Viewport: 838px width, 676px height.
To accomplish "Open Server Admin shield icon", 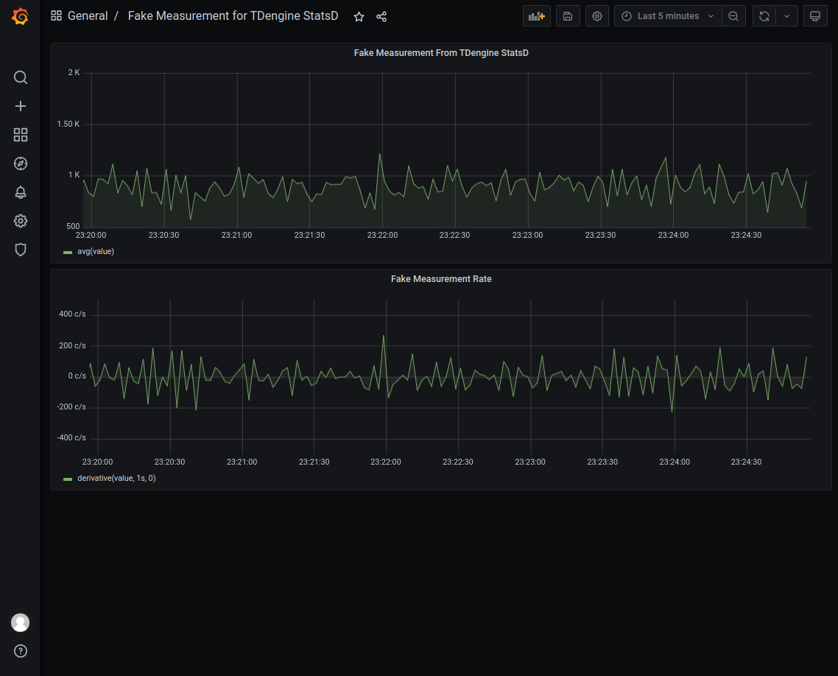I will coord(20,250).
